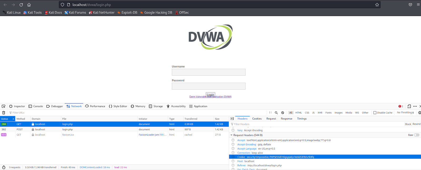Start performance analysis stopwatch icon
This screenshot has height=170, width=421.
pos(4,167)
